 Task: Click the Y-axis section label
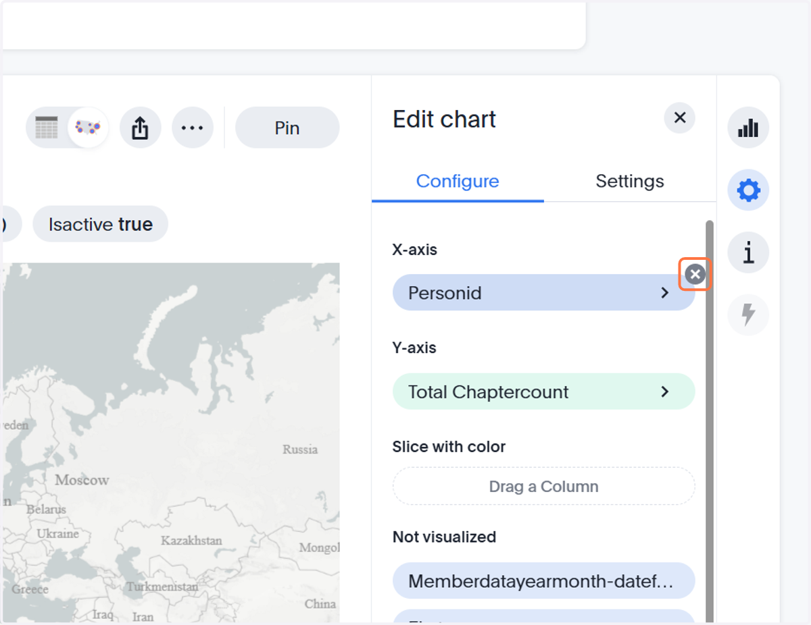[x=414, y=348]
